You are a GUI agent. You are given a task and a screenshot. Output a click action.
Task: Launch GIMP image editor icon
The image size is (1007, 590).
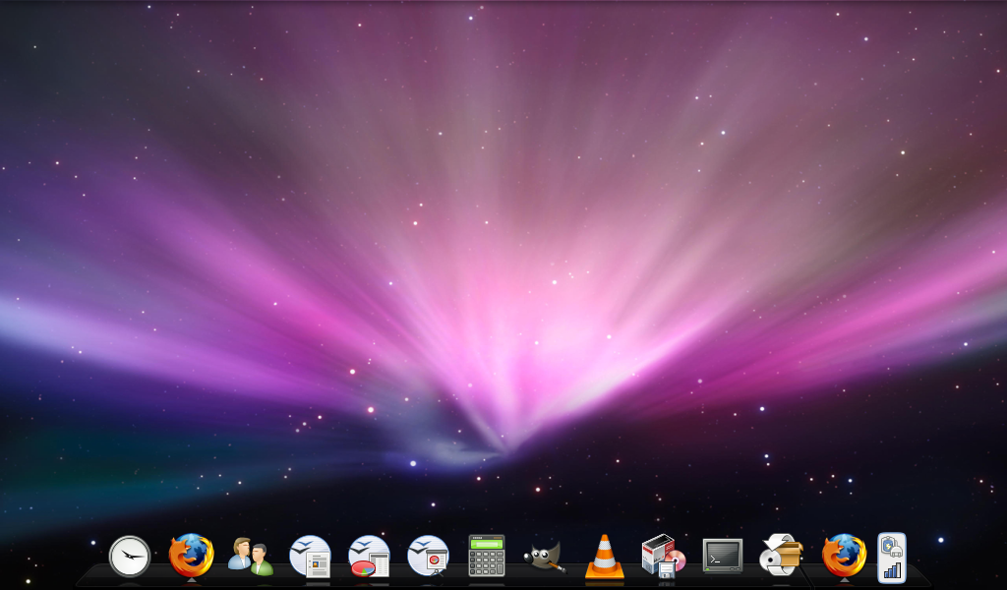pos(545,557)
